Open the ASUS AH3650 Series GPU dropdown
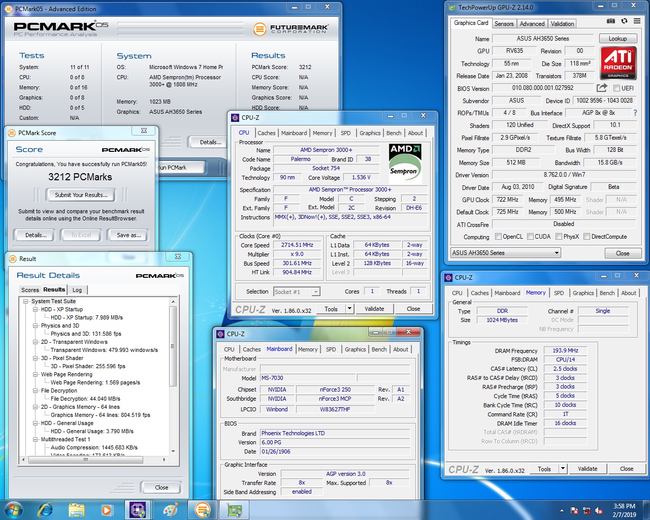 click(x=506, y=253)
